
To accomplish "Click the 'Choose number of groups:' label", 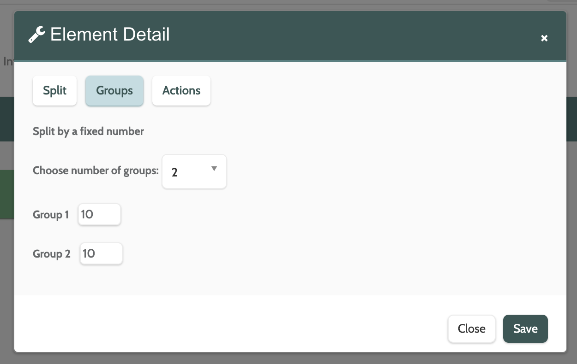I will (96, 171).
